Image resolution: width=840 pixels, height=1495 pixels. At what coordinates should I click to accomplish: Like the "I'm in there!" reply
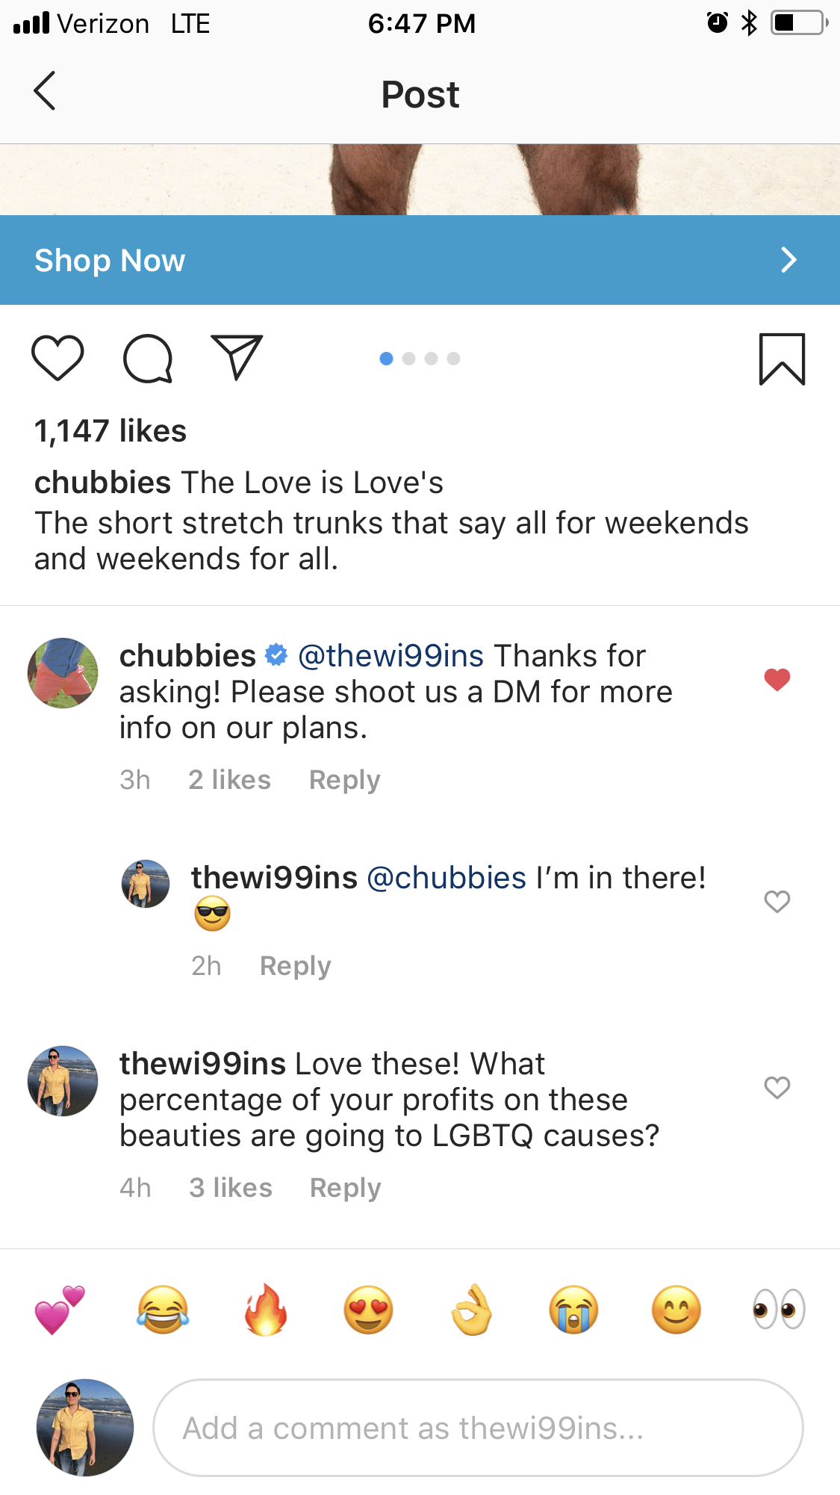point(777,902)
